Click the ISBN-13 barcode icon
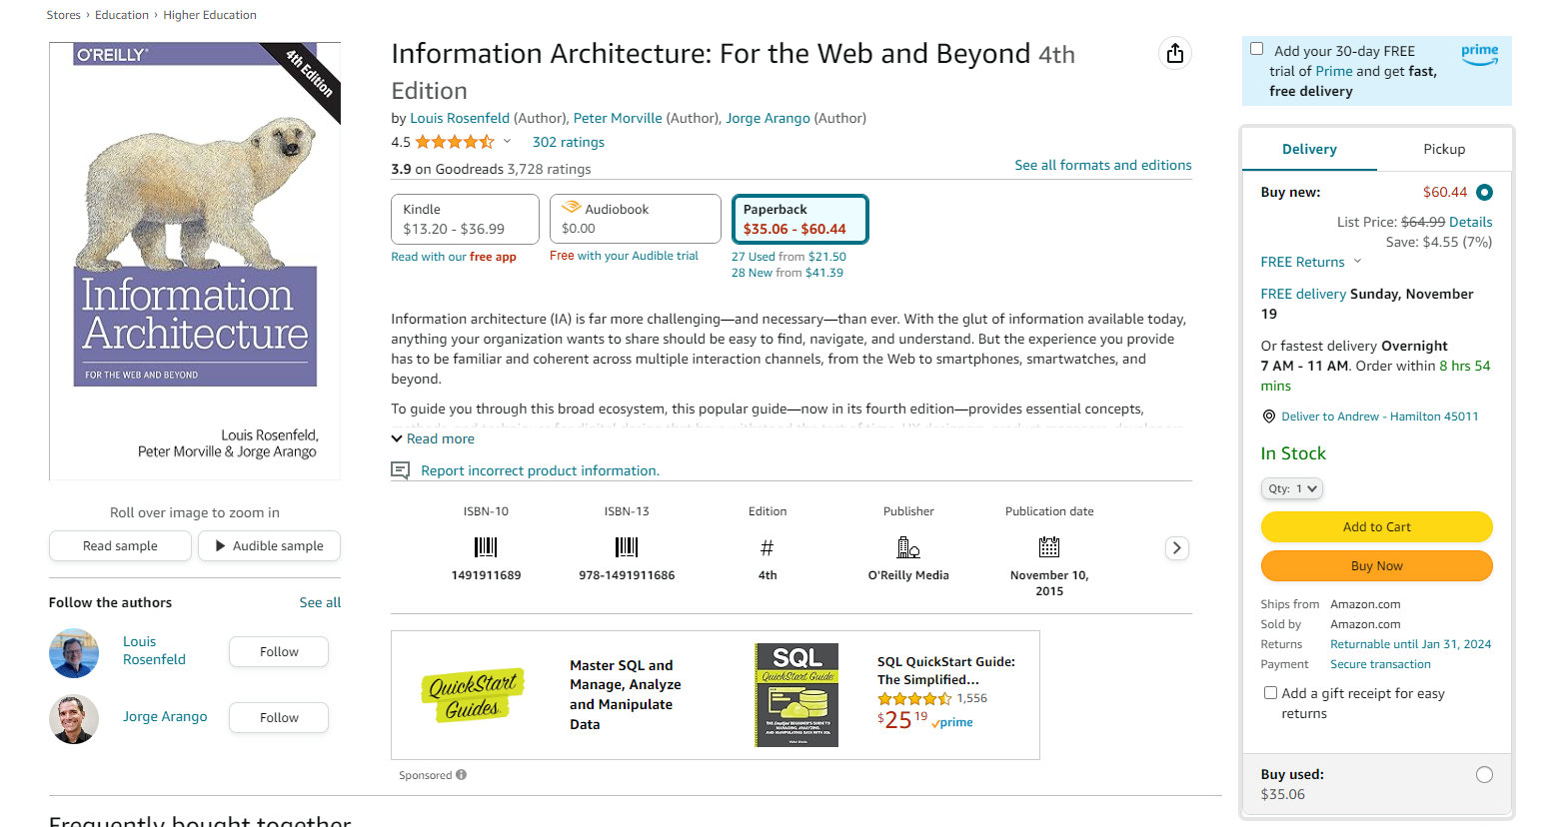Viewport: 1558px width, 827px height. coord(627,547)
